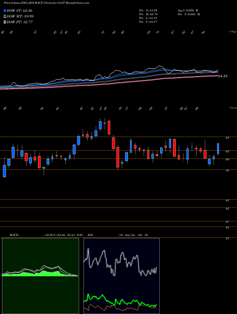The image size is (237, 314).
Task: Click the 'Pre O: 61.88' value
Action: [148, 10]
